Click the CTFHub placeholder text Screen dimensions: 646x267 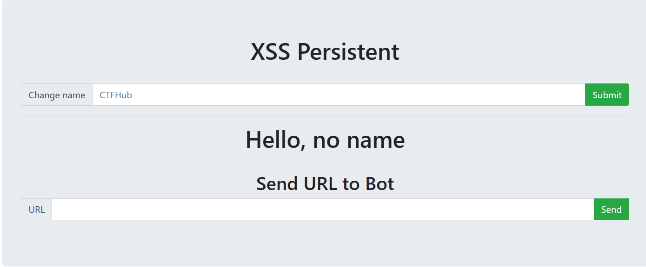coord(116,95)
